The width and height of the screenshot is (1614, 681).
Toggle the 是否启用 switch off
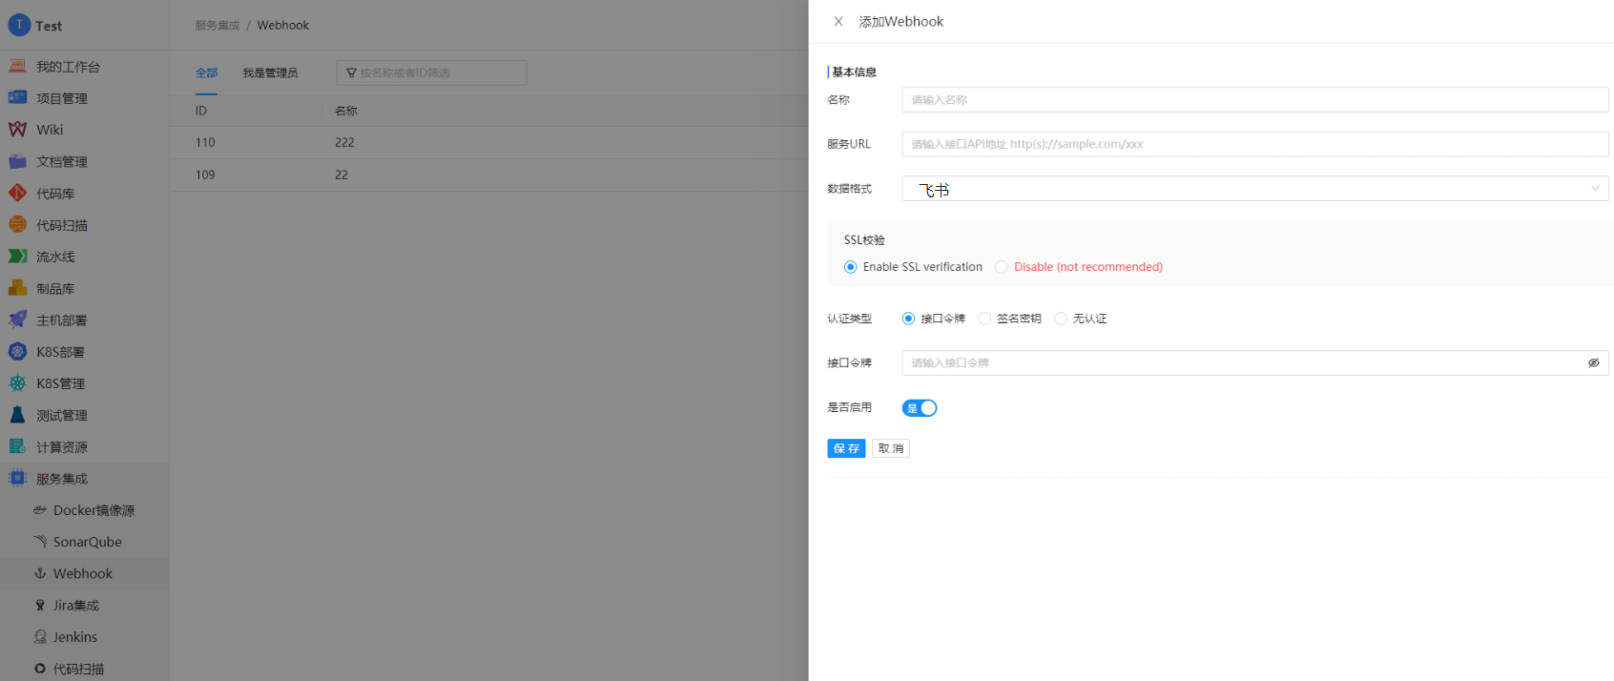920,408
